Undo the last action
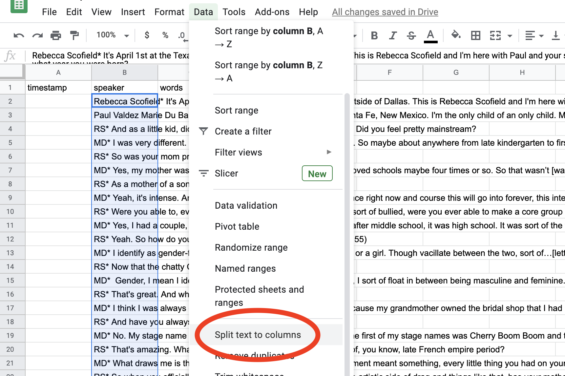This screenshot has height=376, width=565. coord(19,35)
